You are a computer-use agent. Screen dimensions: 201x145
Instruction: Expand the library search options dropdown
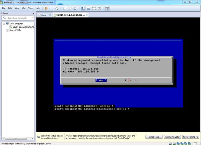32,18
